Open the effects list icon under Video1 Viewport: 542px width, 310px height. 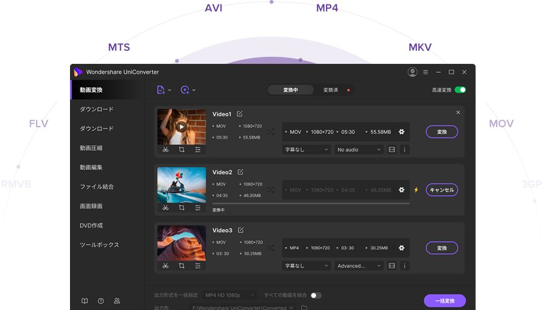(x=198, y=150)
